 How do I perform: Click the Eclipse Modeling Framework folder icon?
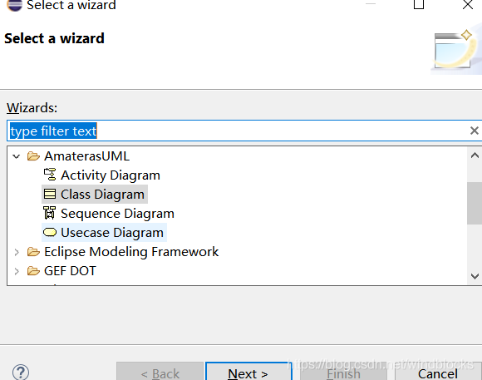(33, 252)
